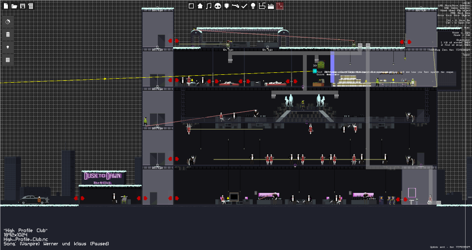Select the panda enemy placement tool
472x250 pixels.
click(218, 6)
